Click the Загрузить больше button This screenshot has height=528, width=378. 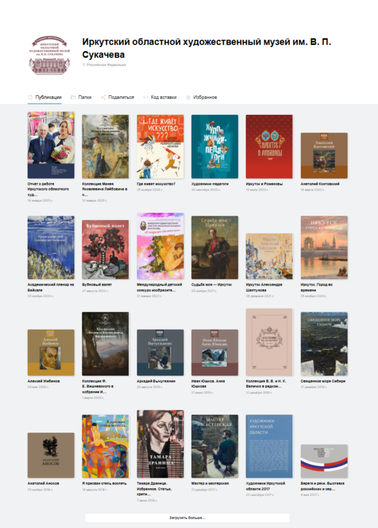(x=187, y=518)
